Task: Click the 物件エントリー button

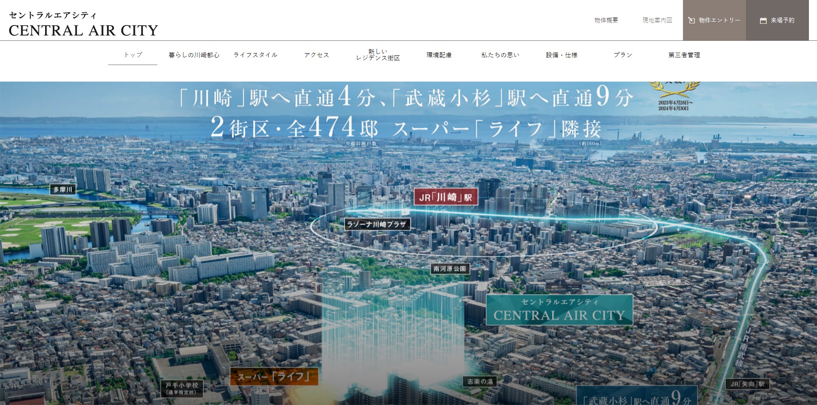Action: [x=714, y=20]
